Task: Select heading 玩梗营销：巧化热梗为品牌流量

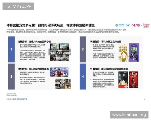Action: coord(106,42)
